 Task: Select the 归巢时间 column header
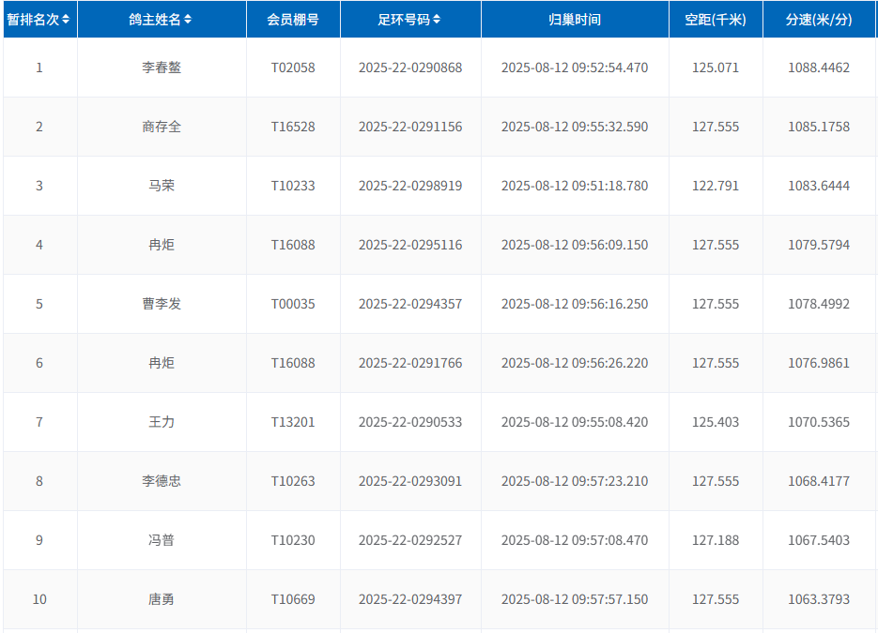575,20
